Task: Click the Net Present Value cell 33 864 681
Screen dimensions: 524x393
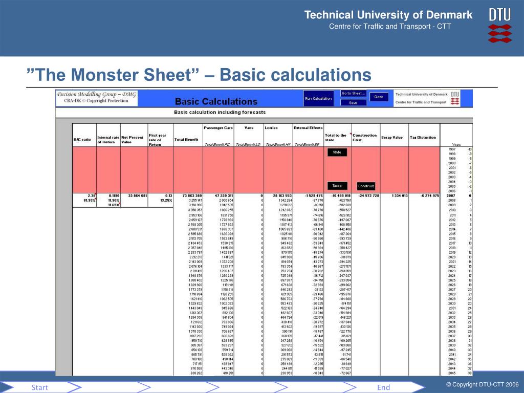Action: 137,196
